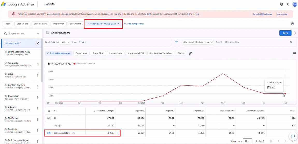The height and width of the screenshot is (144, 298).
Task: Close the Unsaved report sidebar entry
Action: [38, 43]
